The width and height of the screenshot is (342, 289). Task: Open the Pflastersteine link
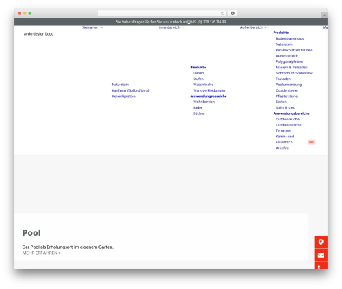(287, 96)
